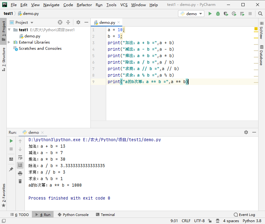This screenshot has width=265, height=224.
Task: Open the demo run configuration dropdown
Action: 191,14
